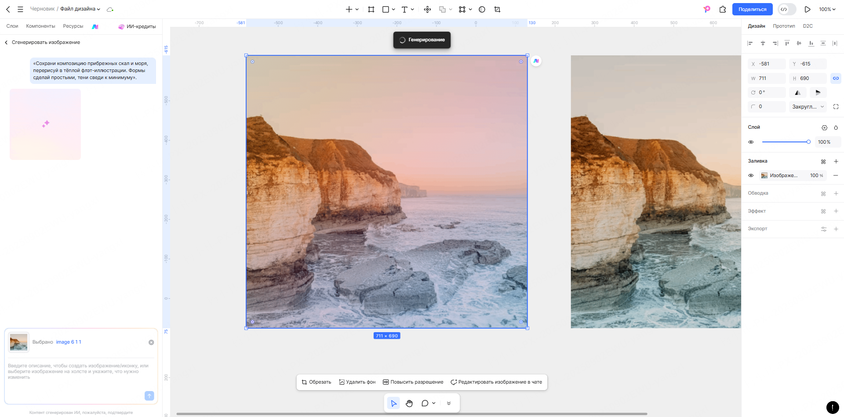
Task: Toggle the dev mode code switch
Action: (x=786, y=9)
